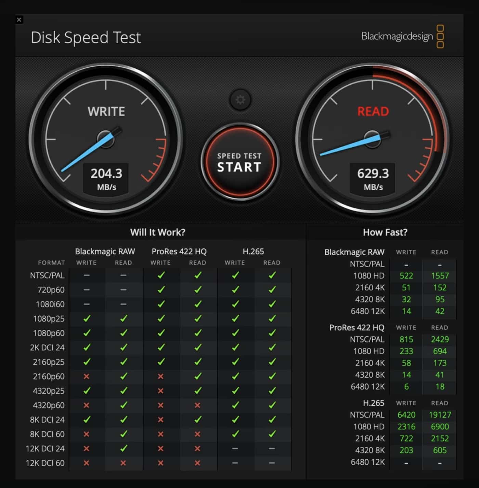Click the 2160p25 format row label
Screen dimensions: 479x488
tap(49, 362)
